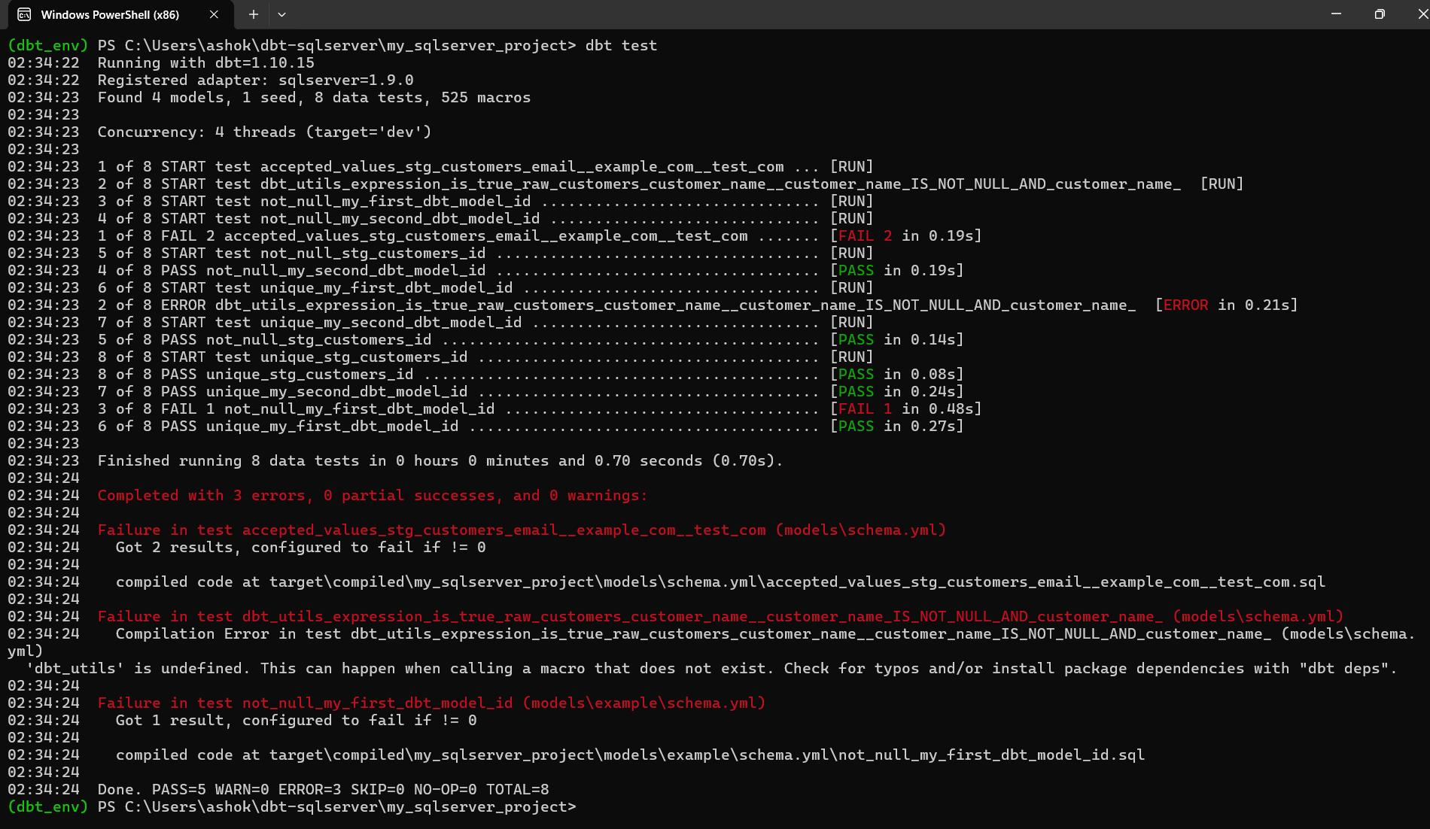Minimize the terminal window

[x=1336, y=14]
